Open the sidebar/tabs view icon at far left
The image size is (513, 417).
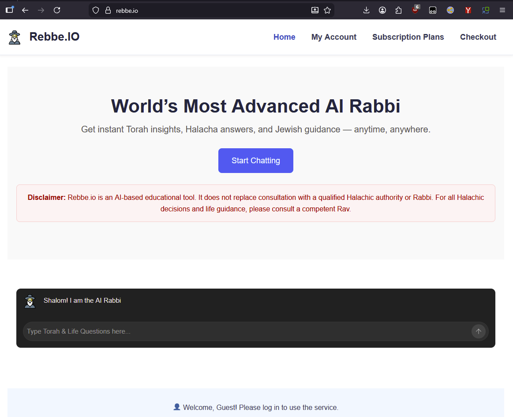(10, 10)
